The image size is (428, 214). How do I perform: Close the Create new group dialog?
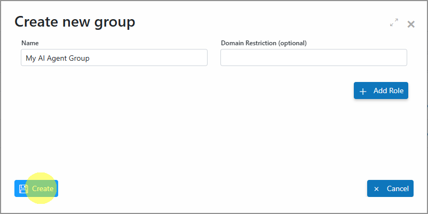(411, 24)
